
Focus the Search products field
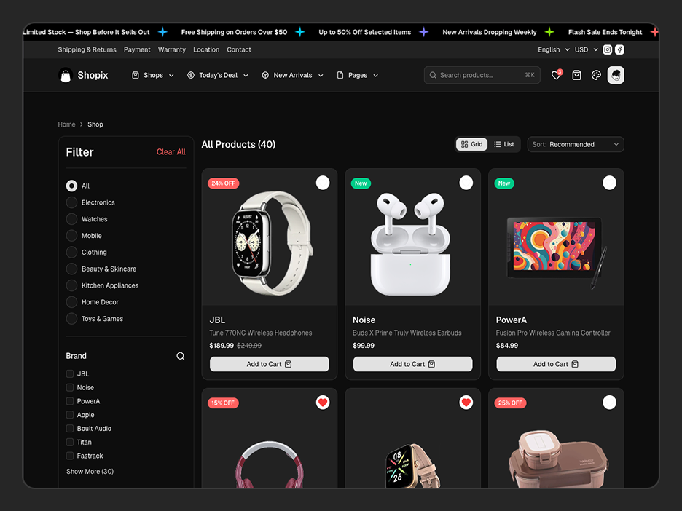[482, 75]
